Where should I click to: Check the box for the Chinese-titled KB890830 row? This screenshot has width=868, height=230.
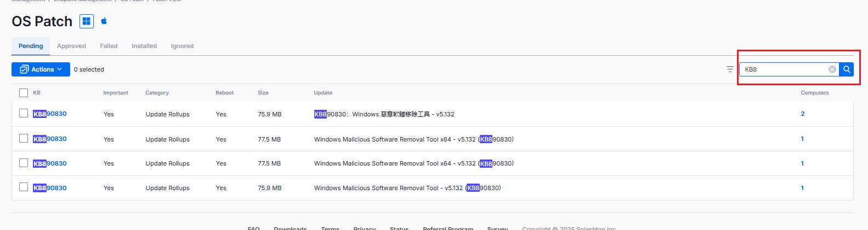point(24,113)
